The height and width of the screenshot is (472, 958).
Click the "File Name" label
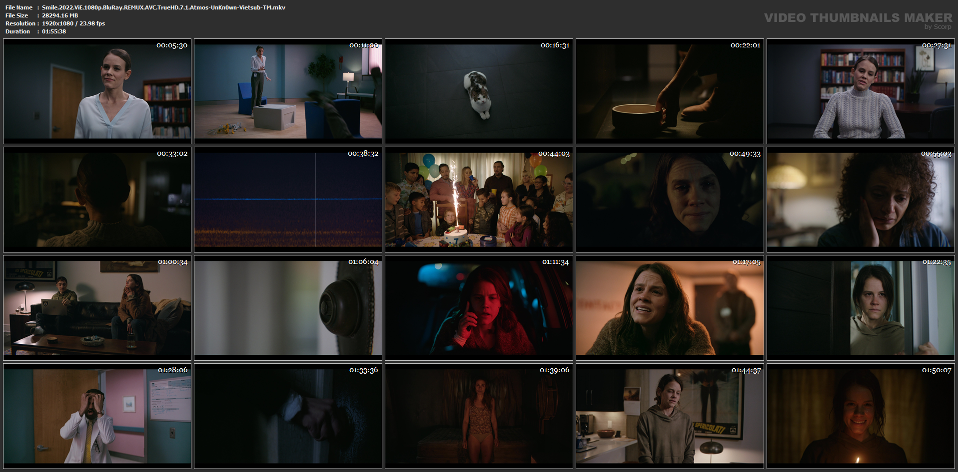[x=19, y=7]
